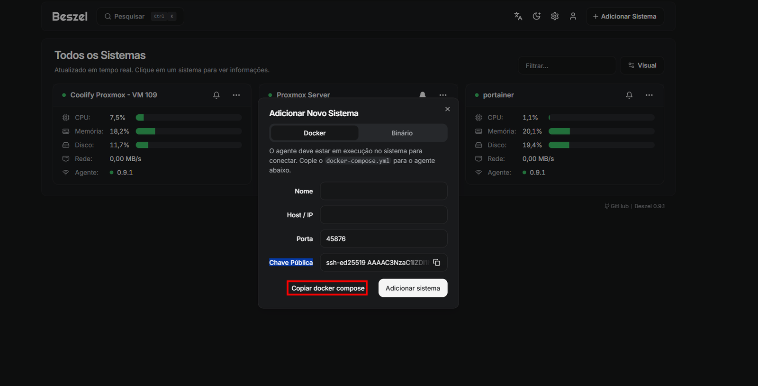The width and height of the screenshot is (758, 386).
Task: Expand more options menu for Coolify Proxmox
Action: tap(236, 95)
